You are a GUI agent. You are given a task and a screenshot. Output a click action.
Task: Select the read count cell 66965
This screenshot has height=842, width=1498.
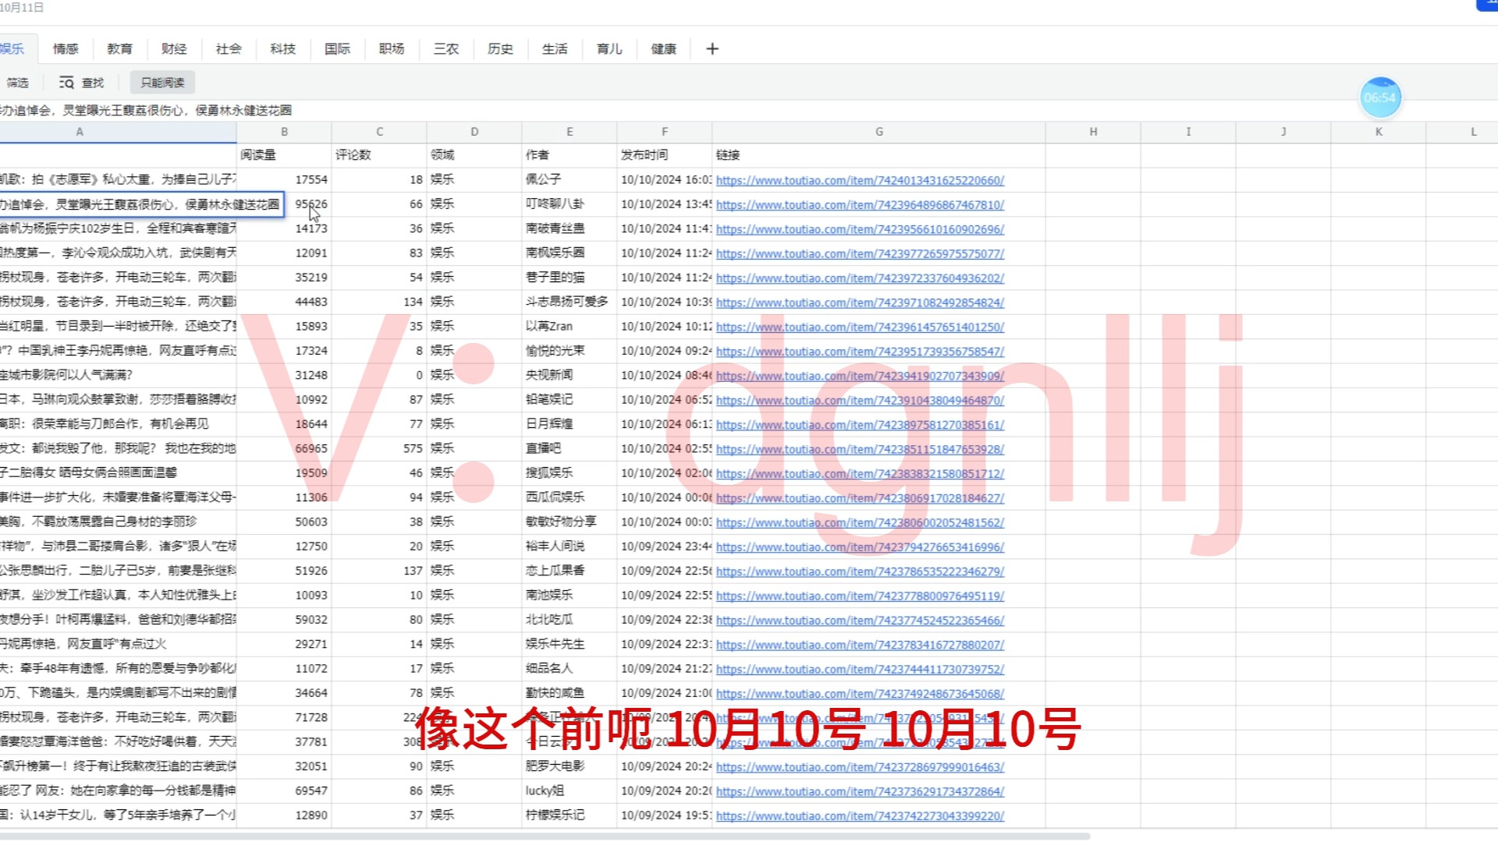pyautogui.click(x=284, y=448)
